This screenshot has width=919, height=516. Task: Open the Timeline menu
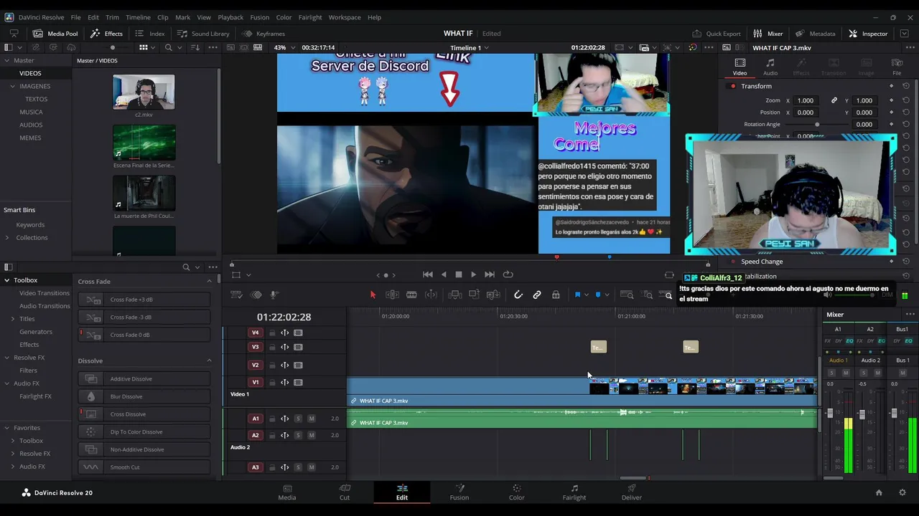(138, 17)
